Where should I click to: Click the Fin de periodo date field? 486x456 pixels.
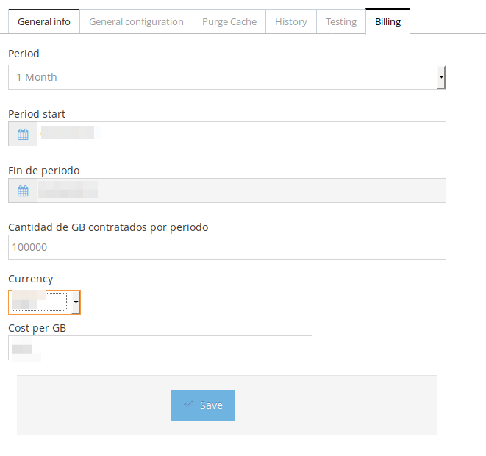[x=241, y=190]
